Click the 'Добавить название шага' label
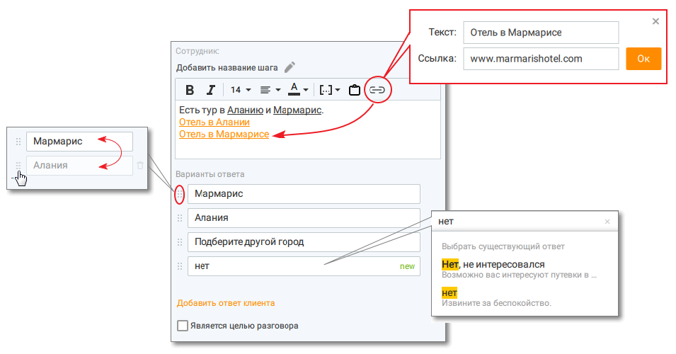The image size is (676, 354). click(x=227, y=68)
